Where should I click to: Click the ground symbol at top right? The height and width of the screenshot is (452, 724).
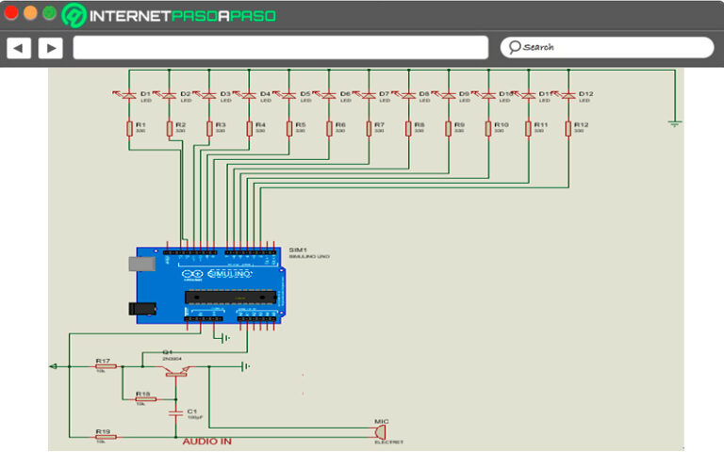pyautogui.click(x=674, y=121)
